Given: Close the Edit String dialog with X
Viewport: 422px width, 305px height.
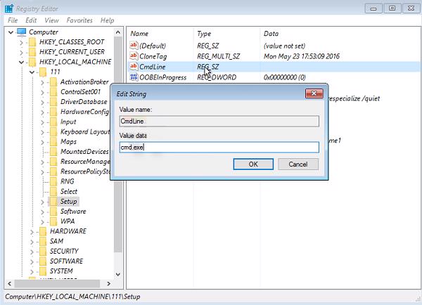Looking at the screenshot, I should (314, 93).
